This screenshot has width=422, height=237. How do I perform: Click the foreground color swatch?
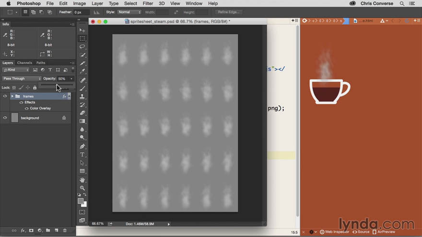(x=81, y=201)
